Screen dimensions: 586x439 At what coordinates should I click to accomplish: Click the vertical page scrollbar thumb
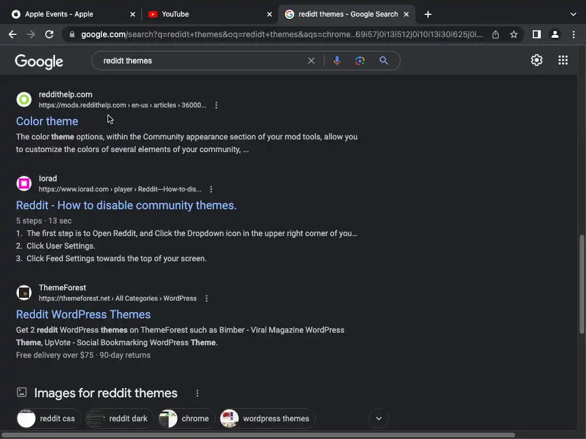(581, 284)
